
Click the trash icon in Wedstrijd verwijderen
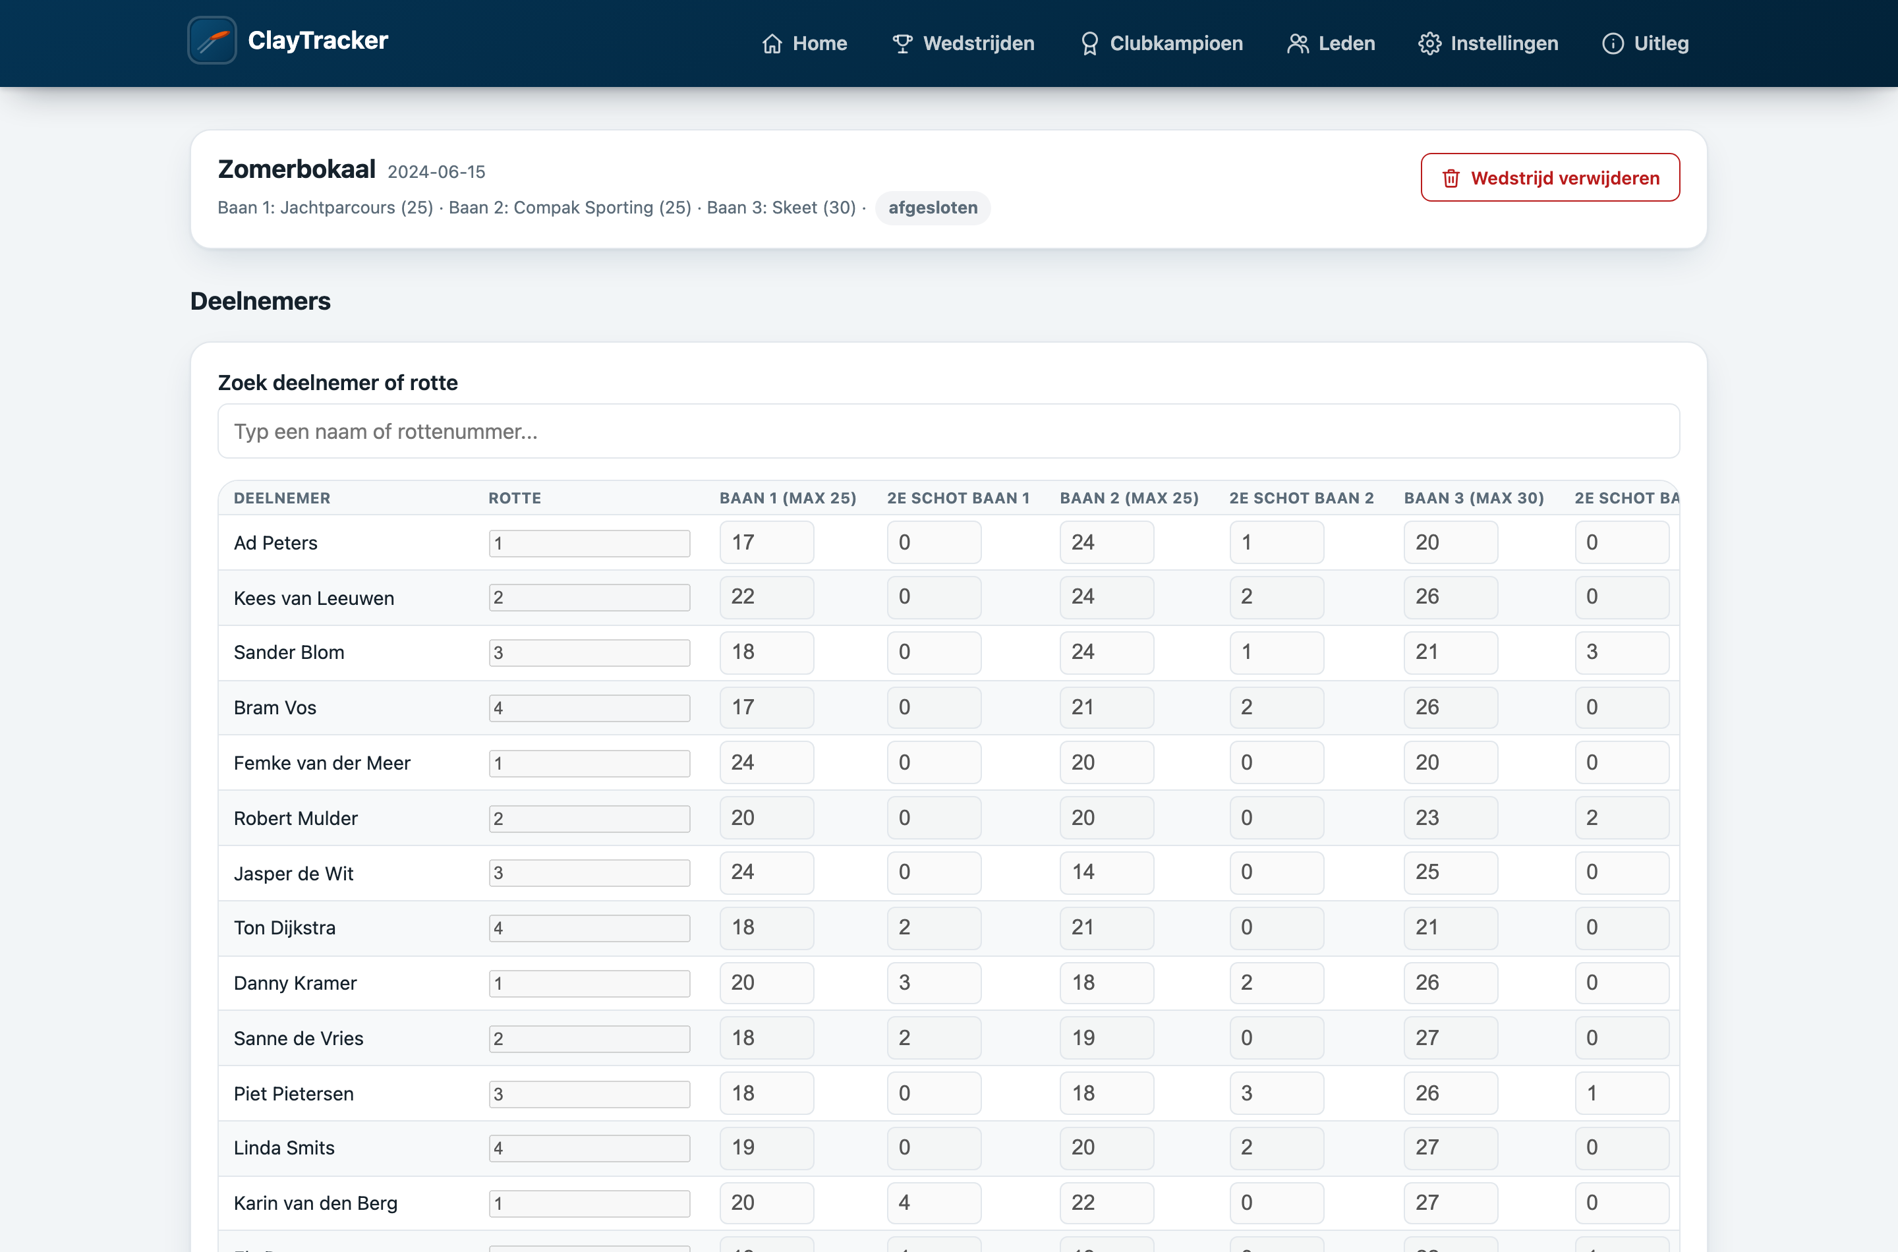[x=1451, y=178]
